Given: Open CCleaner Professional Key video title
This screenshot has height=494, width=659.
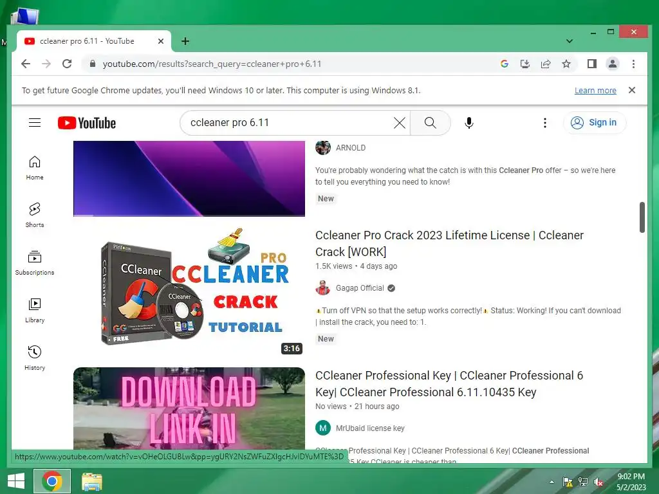Looking at the screenshot, I should (449, 384).
